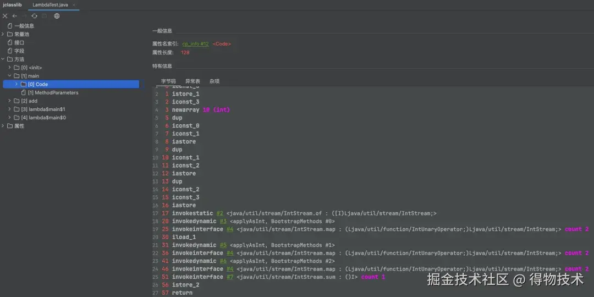Click the 'iload_1' instruction at offset 30
This screenshot has width=594, height=297.
pyautogui.click(x=184, y=237)
